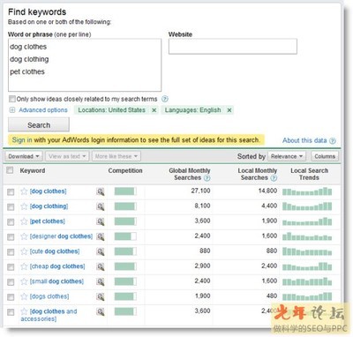Check the [pet clothes] row checkbox
The width and height of the screenshot is (353, 337).
11,222
